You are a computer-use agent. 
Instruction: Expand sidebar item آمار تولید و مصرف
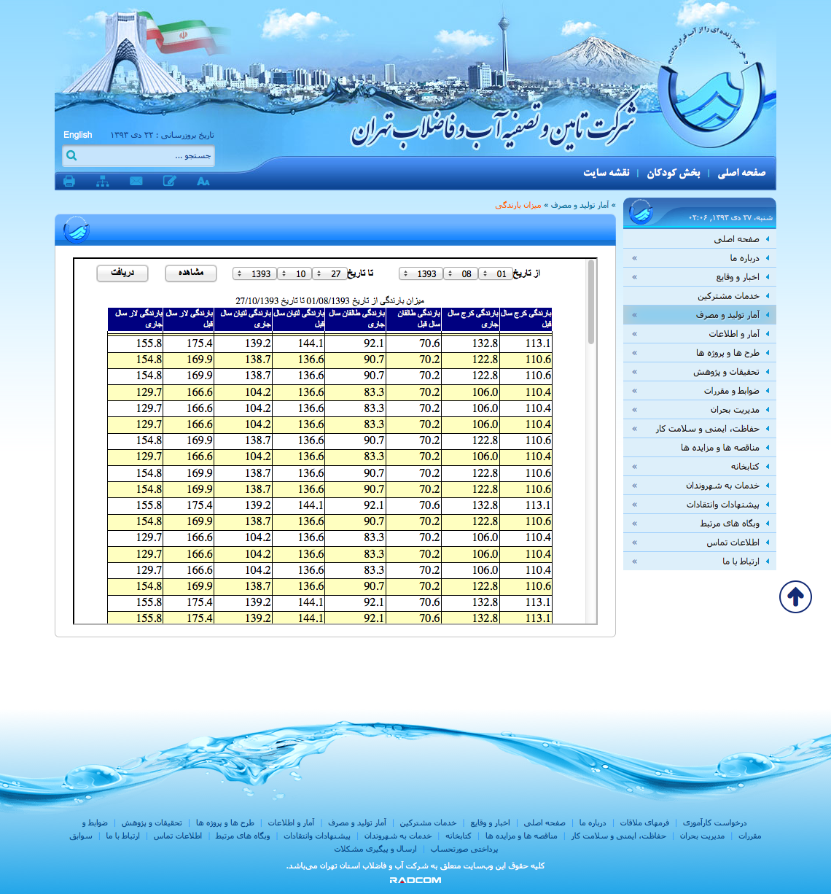[x=700, y=315]
